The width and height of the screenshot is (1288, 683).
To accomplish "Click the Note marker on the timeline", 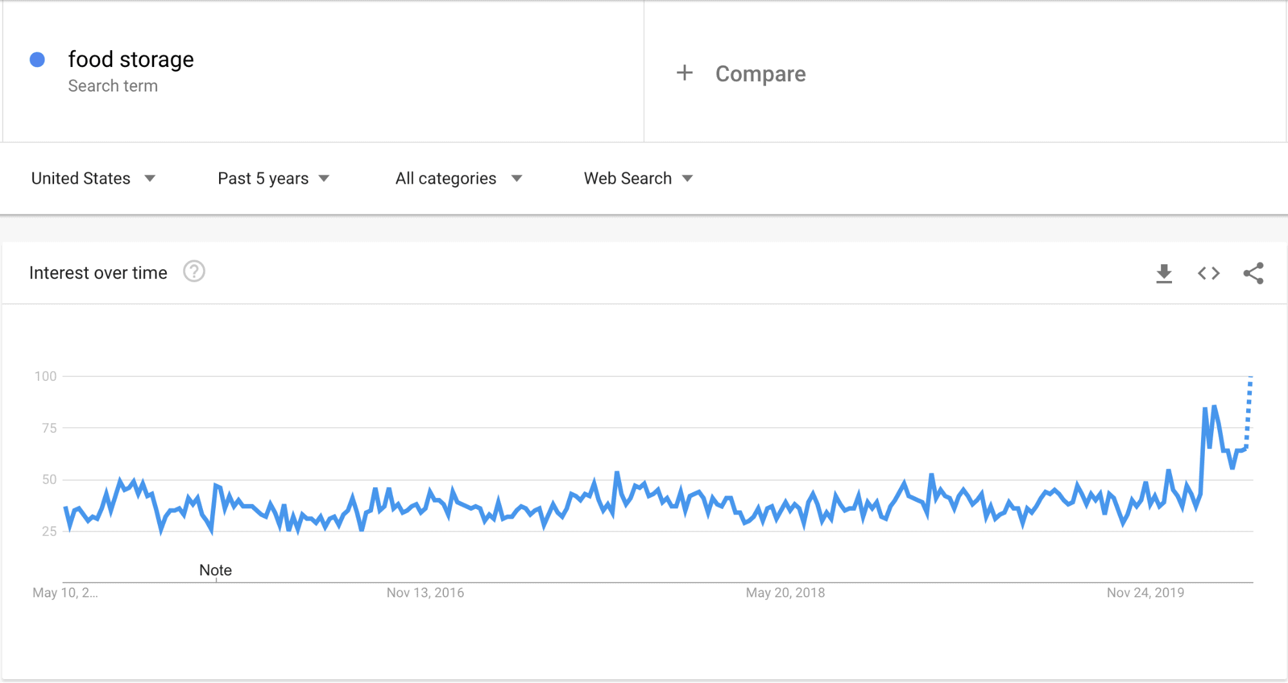I will 215,570.
